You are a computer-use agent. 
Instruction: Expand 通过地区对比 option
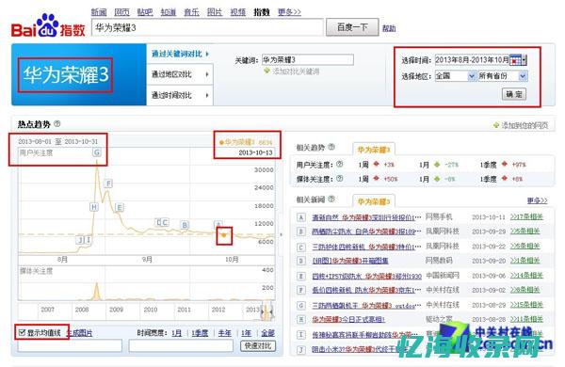(180, 74)
